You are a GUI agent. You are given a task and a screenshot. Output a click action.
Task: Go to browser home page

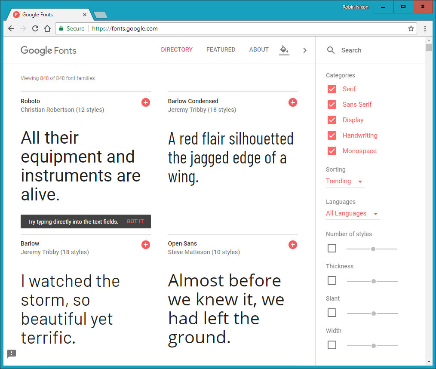pos(47,28)
